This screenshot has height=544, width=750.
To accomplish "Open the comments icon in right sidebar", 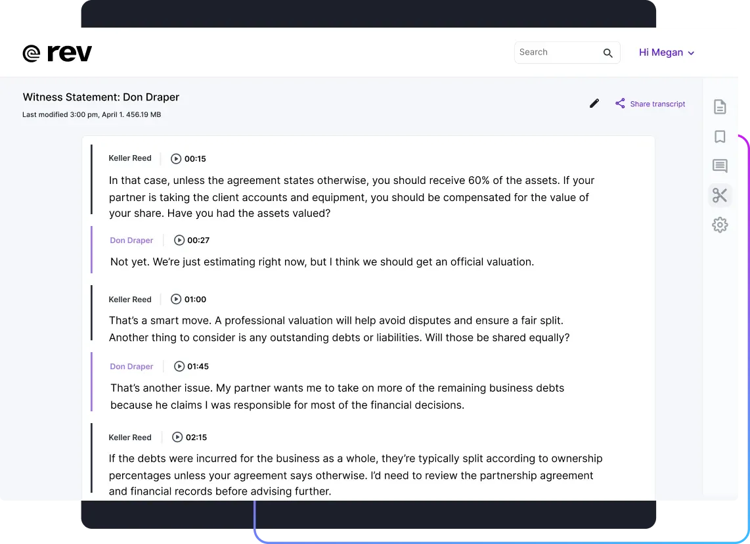I will coord(720,166).
